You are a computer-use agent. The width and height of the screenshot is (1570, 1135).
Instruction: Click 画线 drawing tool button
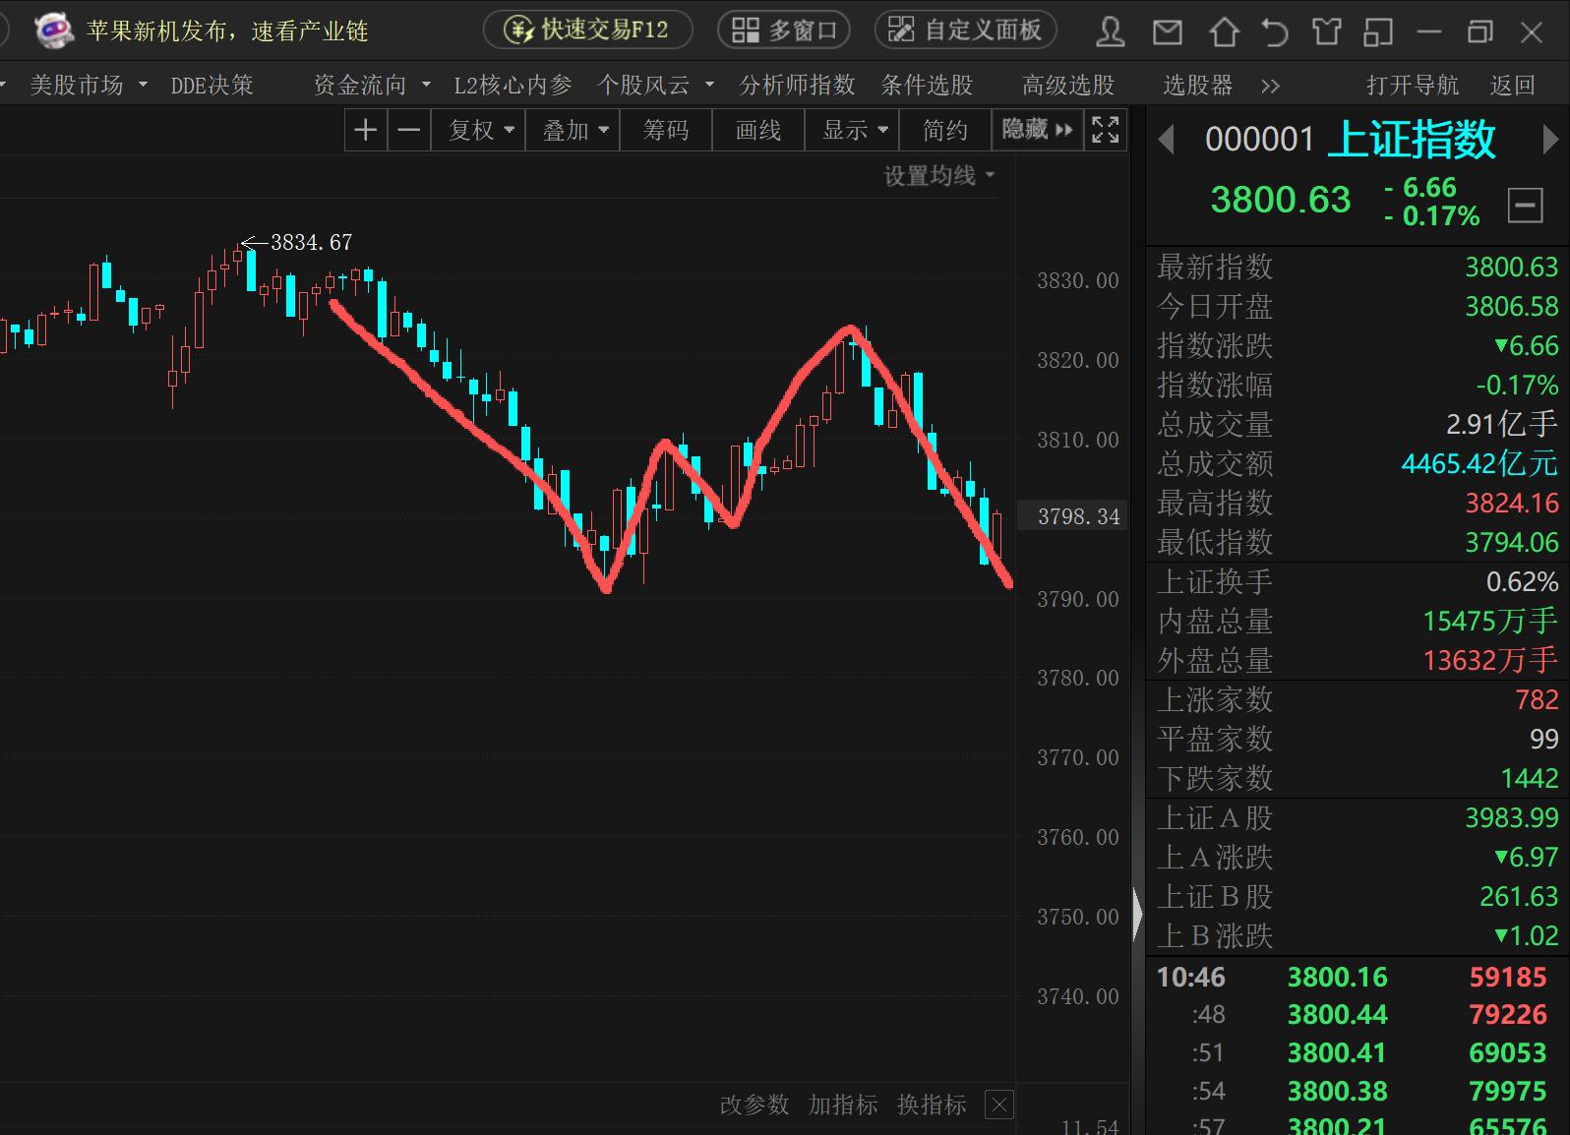pyautogui.click(x=758, y=130)
